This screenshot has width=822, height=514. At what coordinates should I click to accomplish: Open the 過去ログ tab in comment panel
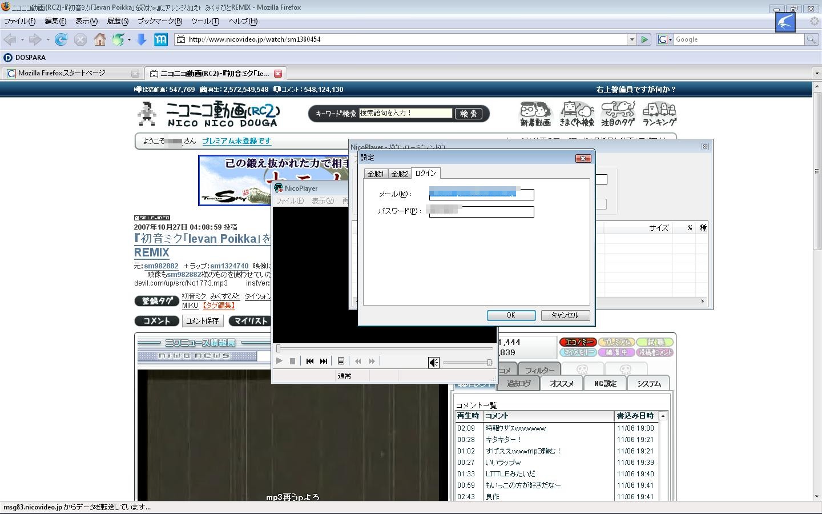[518, 384]
